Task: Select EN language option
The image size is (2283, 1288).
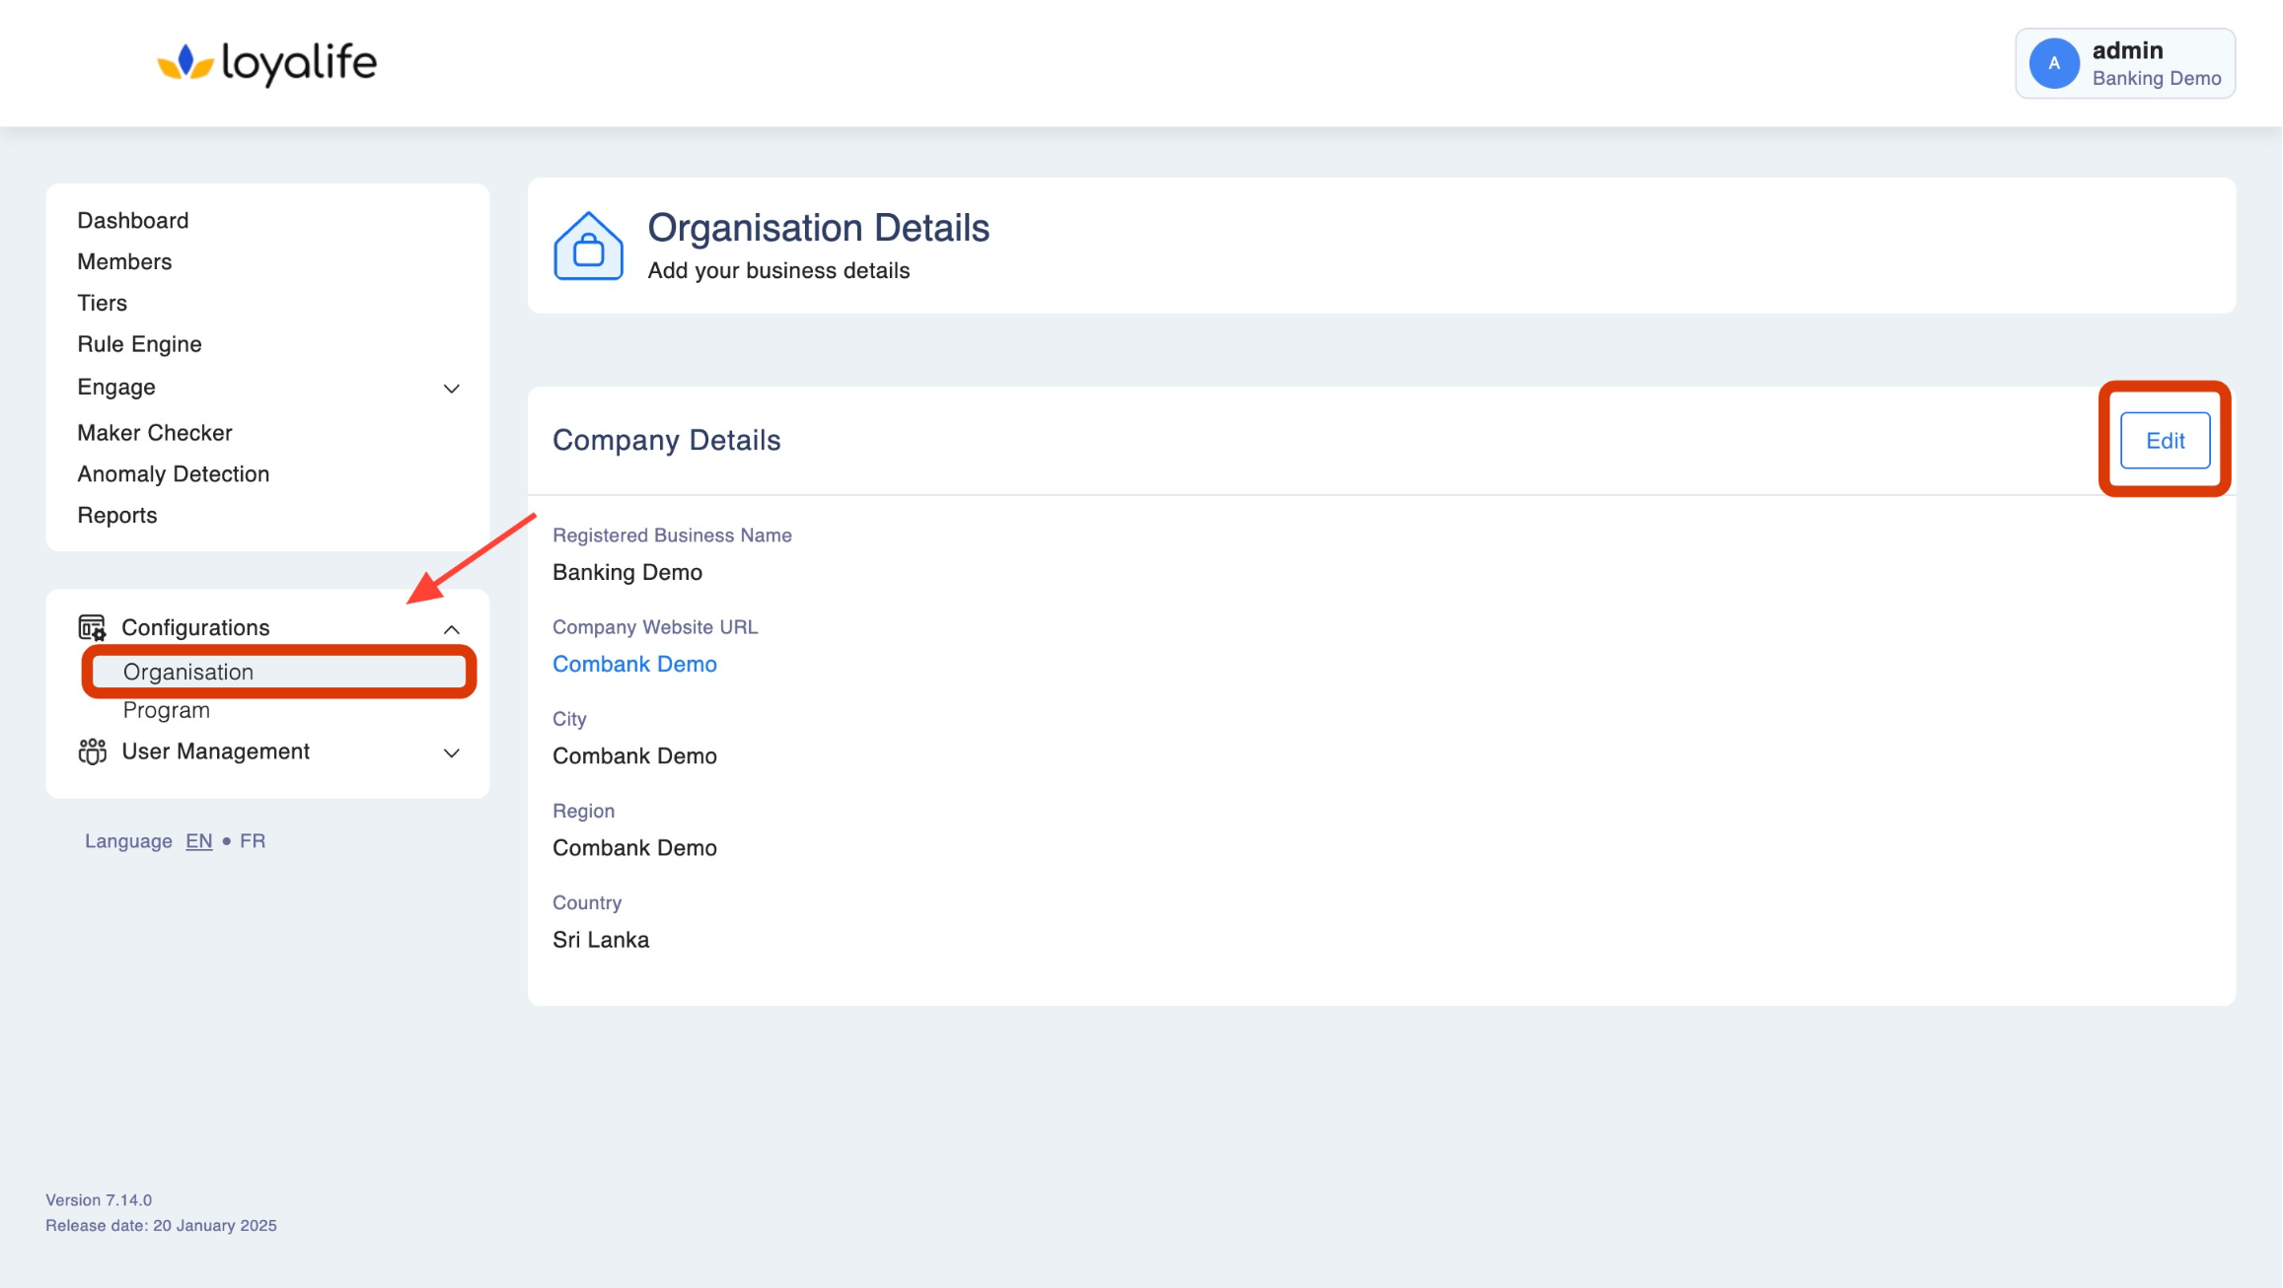Action: pos(198,841)
